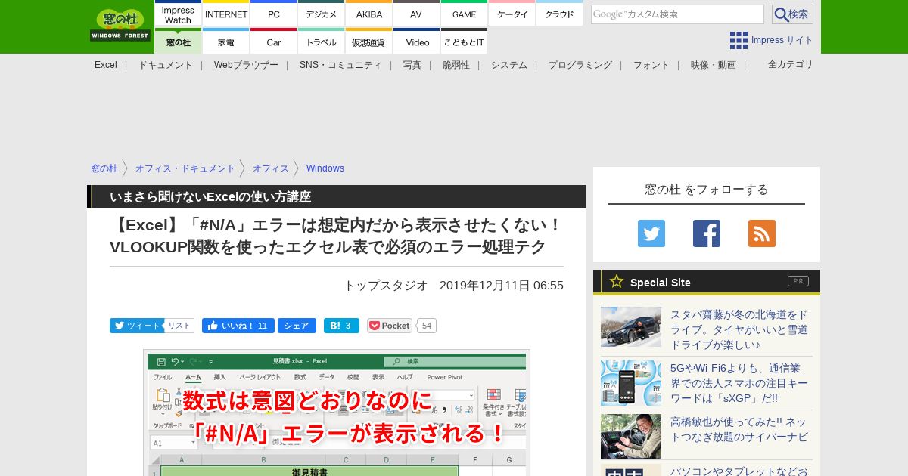This screenshot has height=476, width=908.
Task: Open the ケータイ tab
Action: pyautogui.click(x=512, y=14)
